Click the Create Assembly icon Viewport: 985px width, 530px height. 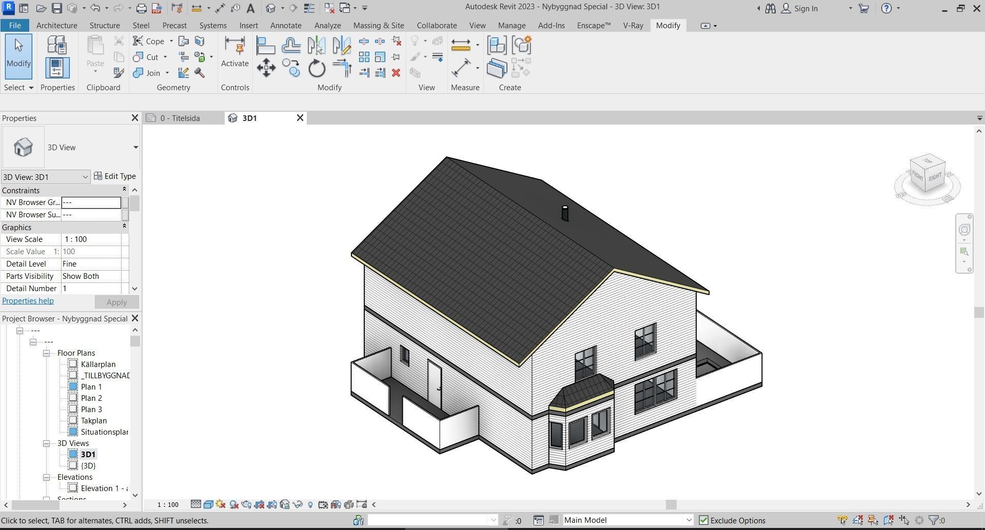[497, 45]
